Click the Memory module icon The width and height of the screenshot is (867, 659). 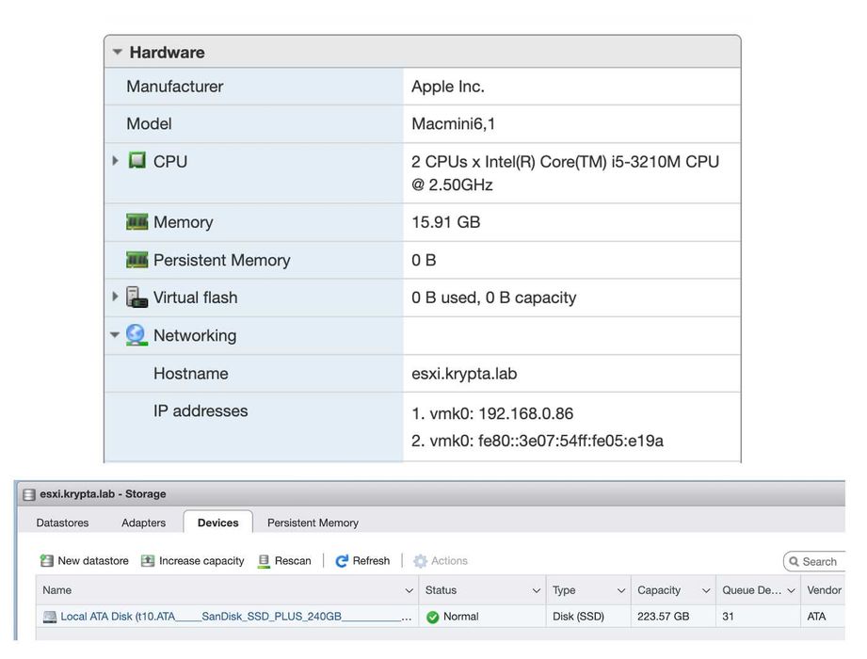click(137, 221)
